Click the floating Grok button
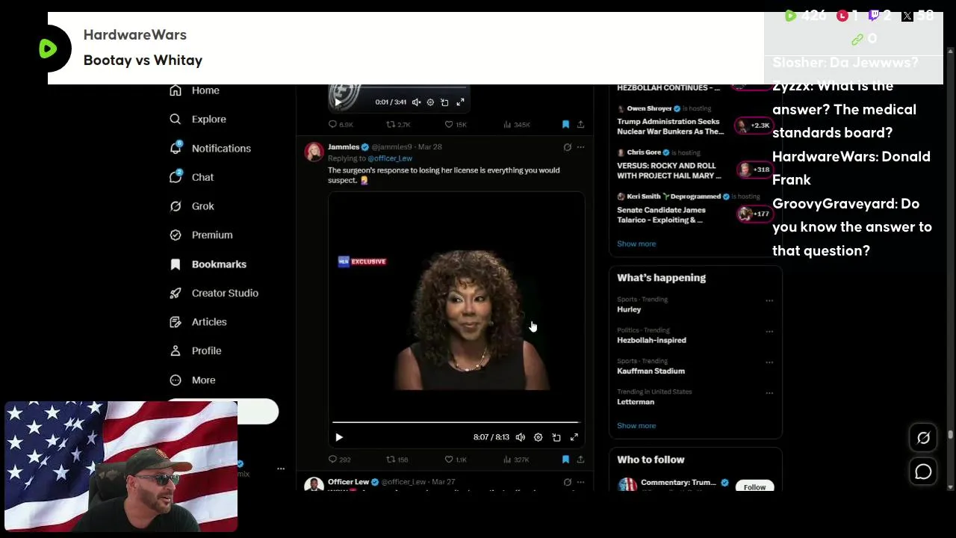This screenshot has width=956, height=538. click(x=923, y=439)
